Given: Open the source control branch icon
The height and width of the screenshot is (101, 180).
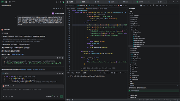Looking at the screenshot, I should pyautogui.click(x=147, y=5).
